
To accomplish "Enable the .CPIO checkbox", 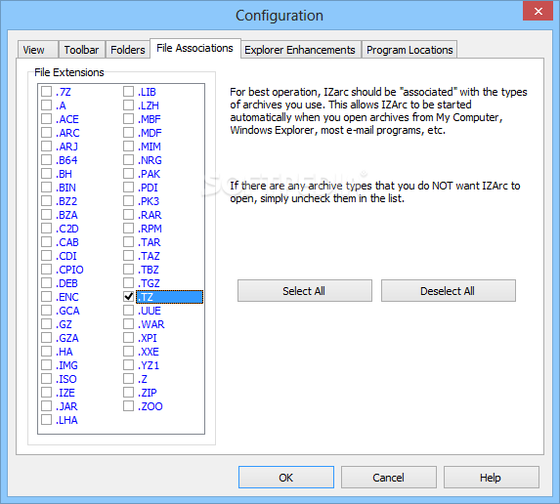I will (x=47, y=270).
